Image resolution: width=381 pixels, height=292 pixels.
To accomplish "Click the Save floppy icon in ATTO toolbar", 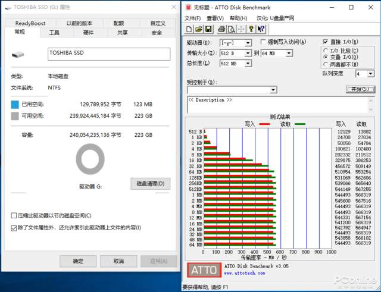I will [208, 29].
